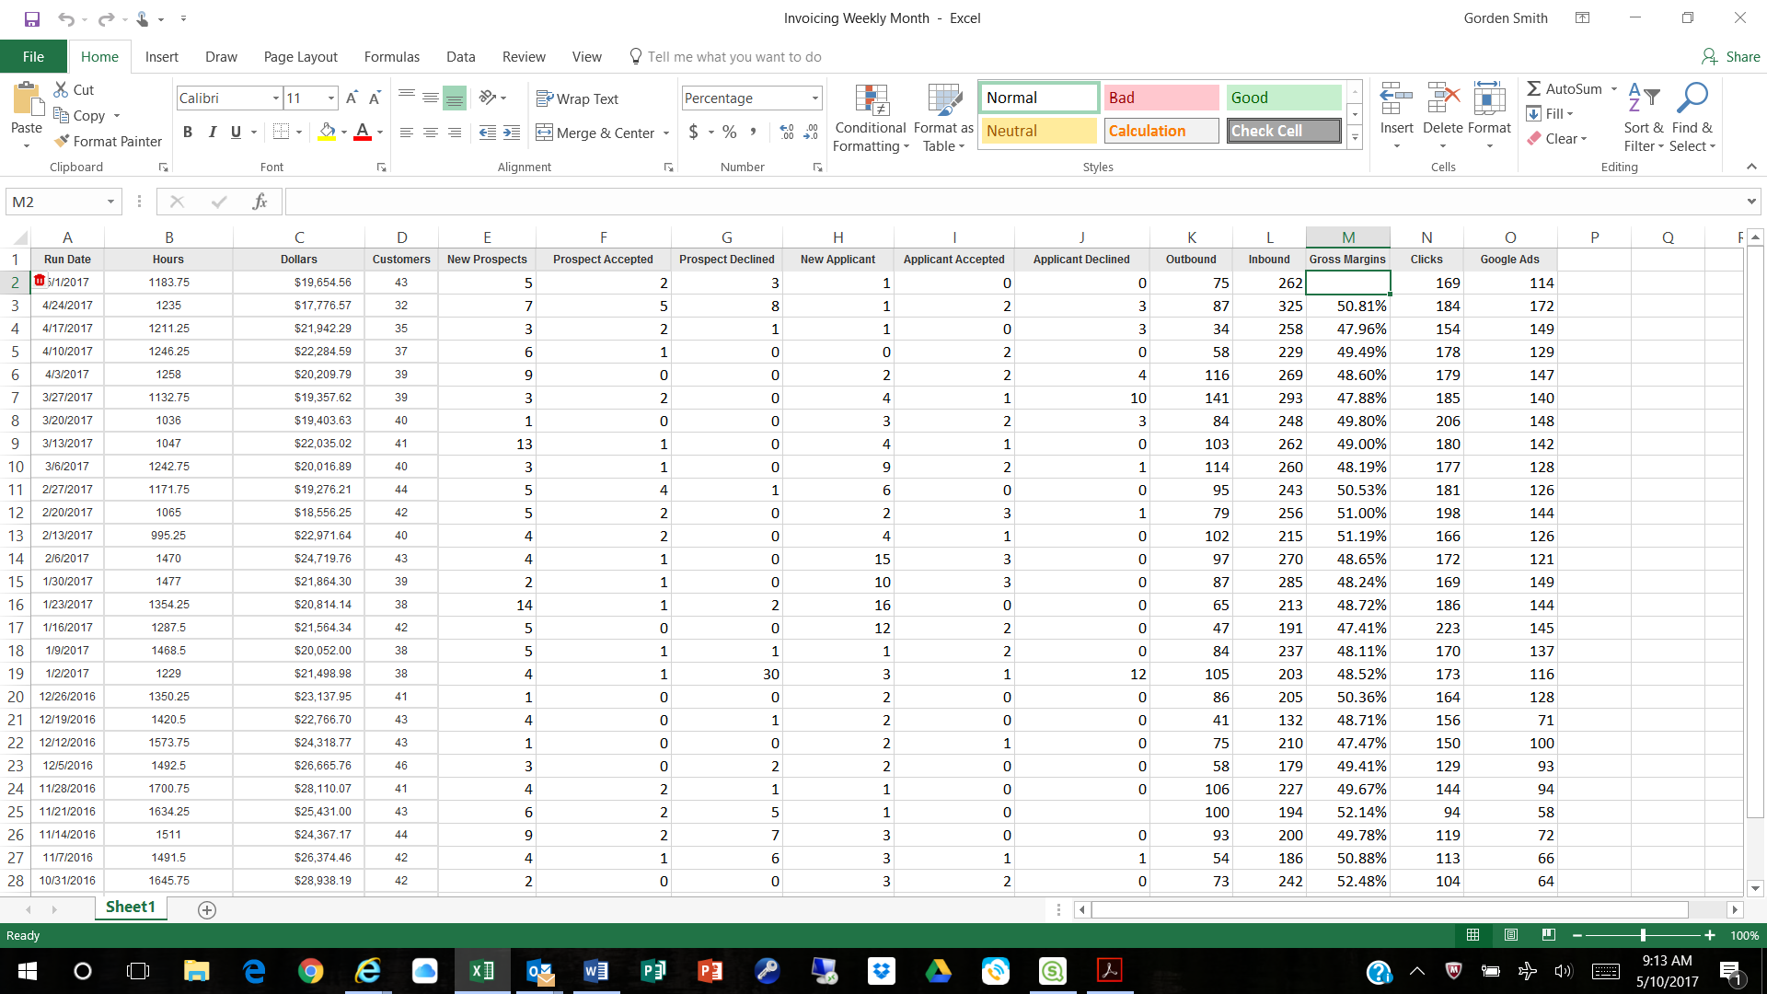This screenshot has width=1767, height=994.
Task: Apply the Bad cell style
Action: click(x=1161, y=98)
